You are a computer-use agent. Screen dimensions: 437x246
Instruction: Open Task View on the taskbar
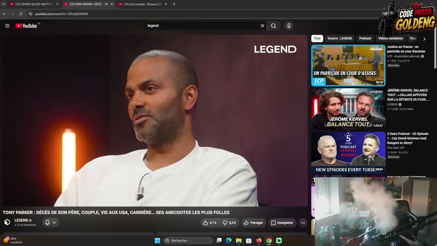219,241
